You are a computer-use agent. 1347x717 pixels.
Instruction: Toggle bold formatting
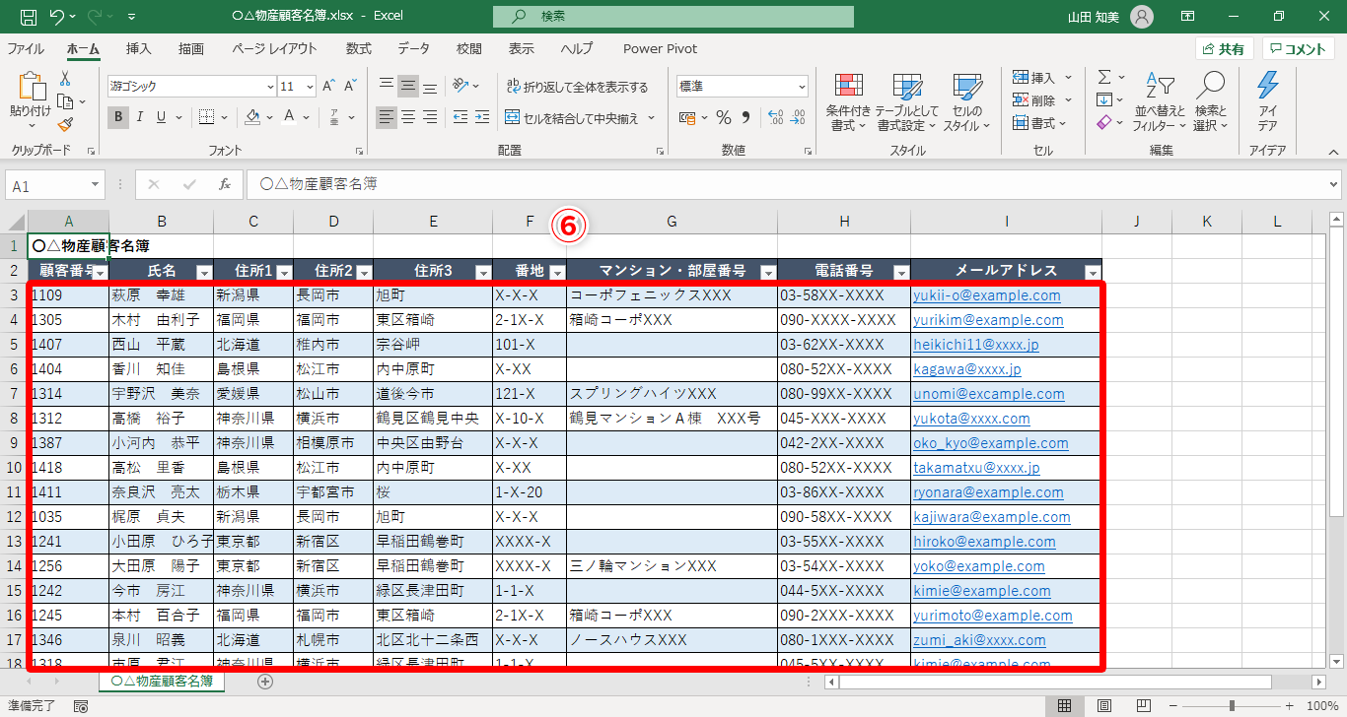pyautogui.click(x=118, y=117)
